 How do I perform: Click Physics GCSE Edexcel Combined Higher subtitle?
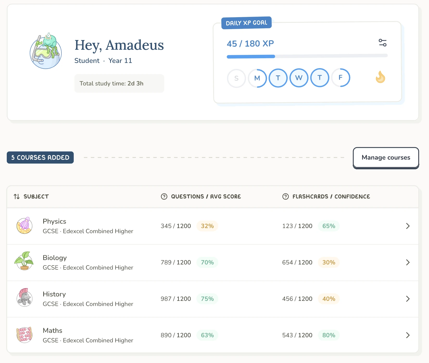[88, 231]
